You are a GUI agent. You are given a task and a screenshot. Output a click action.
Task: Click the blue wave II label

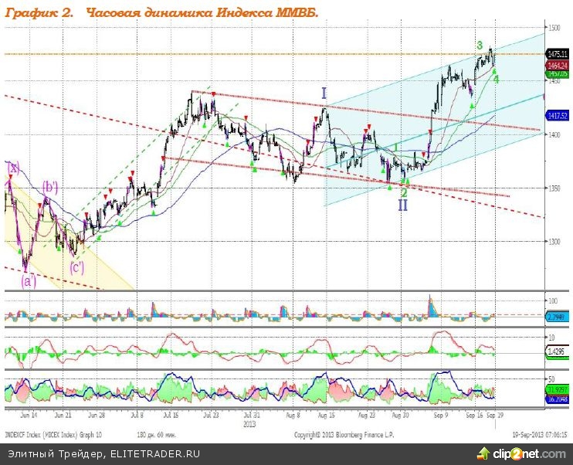click(402, 205)
